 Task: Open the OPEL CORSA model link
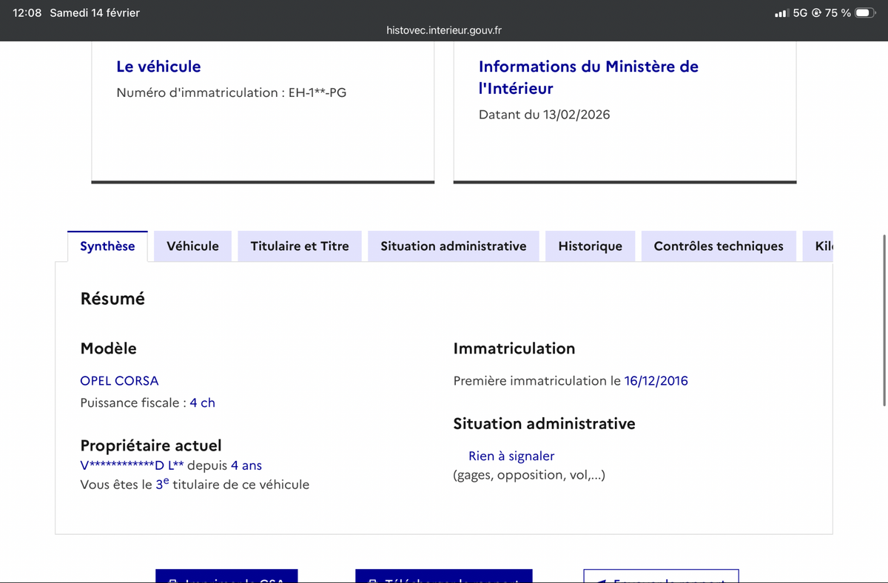(119, 380)
